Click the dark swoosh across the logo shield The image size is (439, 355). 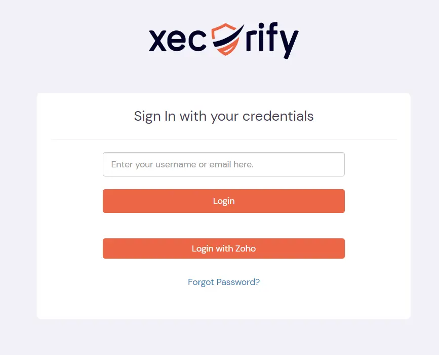[x=228, y=37]
